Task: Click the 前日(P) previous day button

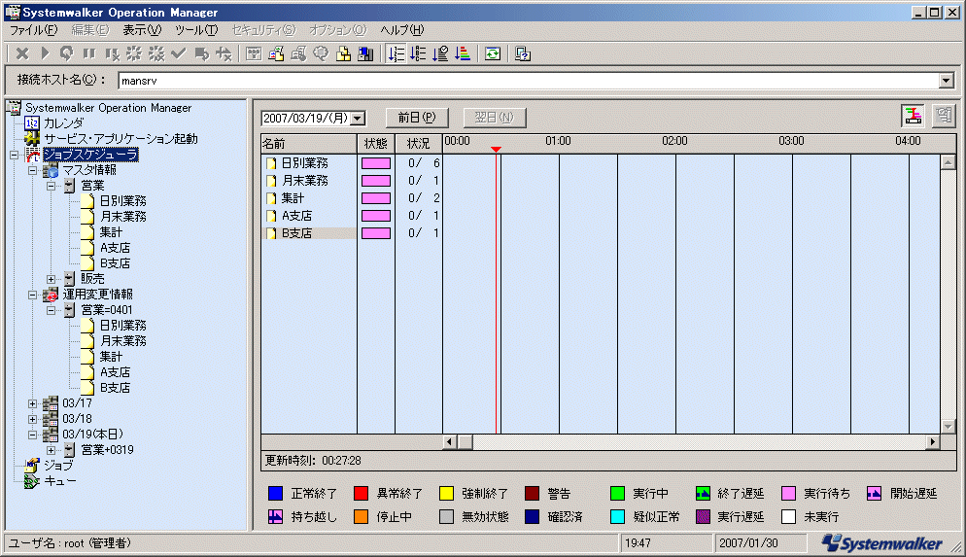Action: click(417, 117)
